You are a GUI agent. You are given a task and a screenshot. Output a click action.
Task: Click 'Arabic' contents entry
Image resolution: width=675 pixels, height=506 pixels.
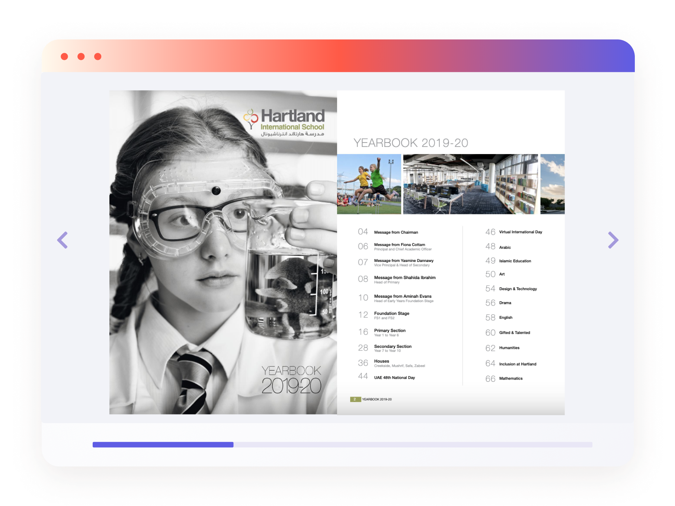pyautogui.click(x=505, y=247)
